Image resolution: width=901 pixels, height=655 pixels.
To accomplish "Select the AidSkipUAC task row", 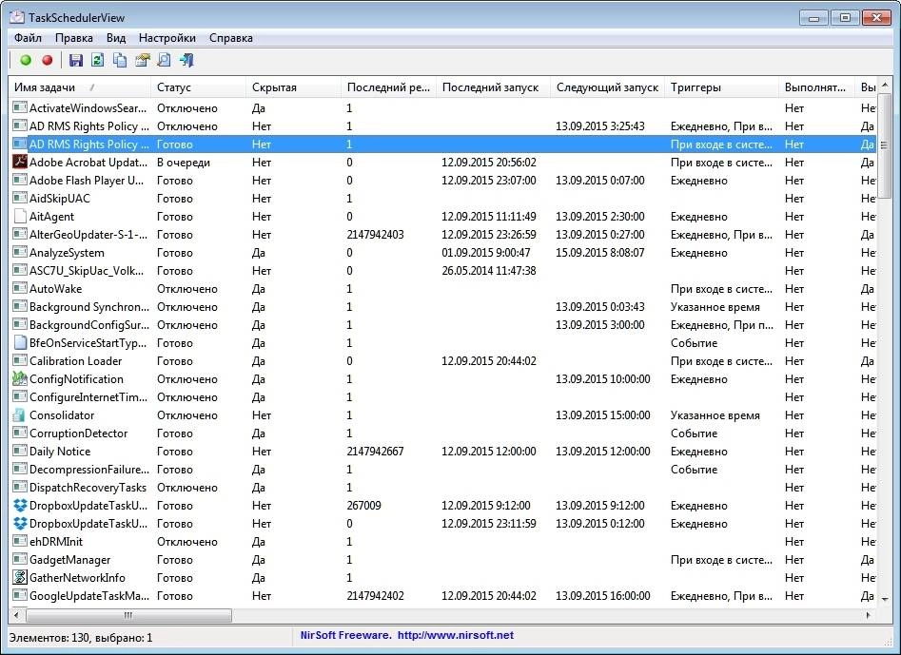I will coord(442,199).
